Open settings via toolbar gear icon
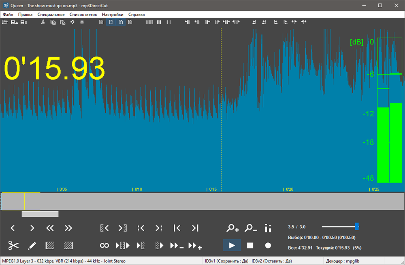Viewport: 405px width, 265px height. coord(82,22)
